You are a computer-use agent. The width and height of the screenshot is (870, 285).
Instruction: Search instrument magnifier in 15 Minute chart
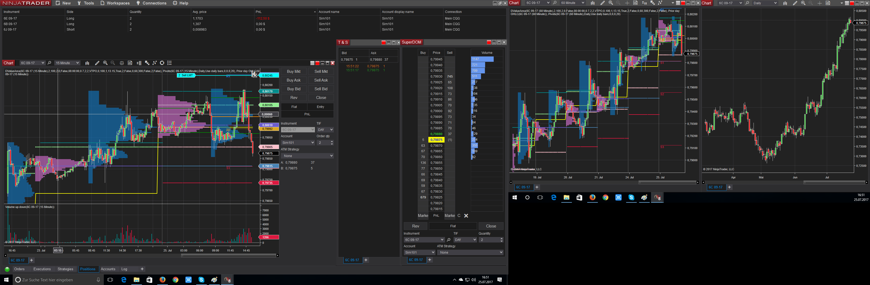tap(49, 63)
